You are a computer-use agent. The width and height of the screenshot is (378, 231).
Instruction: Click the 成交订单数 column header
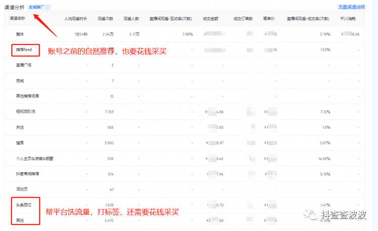[243, 19]
